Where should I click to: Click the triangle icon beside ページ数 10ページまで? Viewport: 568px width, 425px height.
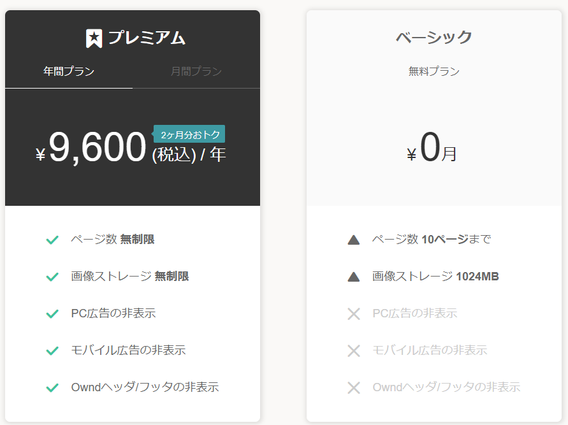[x=354, y=240]
